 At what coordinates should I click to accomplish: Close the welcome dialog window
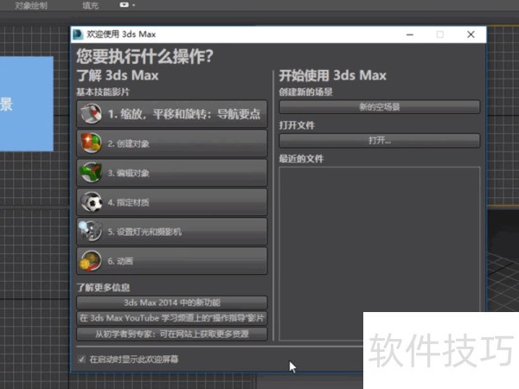tap(471, 35)
